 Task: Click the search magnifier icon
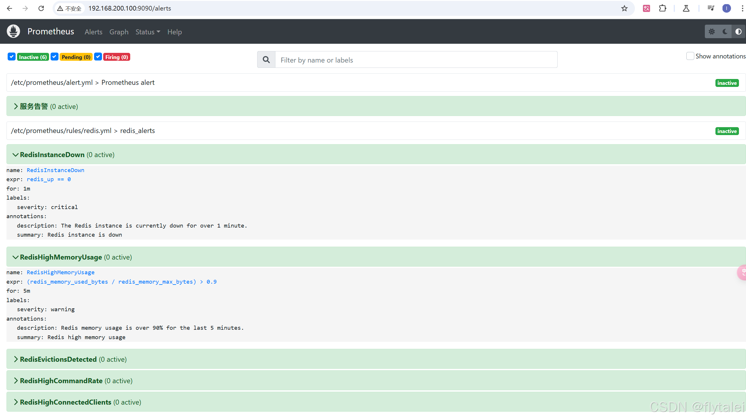266,60
